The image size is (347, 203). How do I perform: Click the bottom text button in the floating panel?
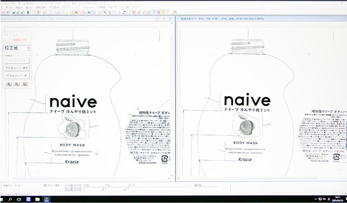click(17, 76)
